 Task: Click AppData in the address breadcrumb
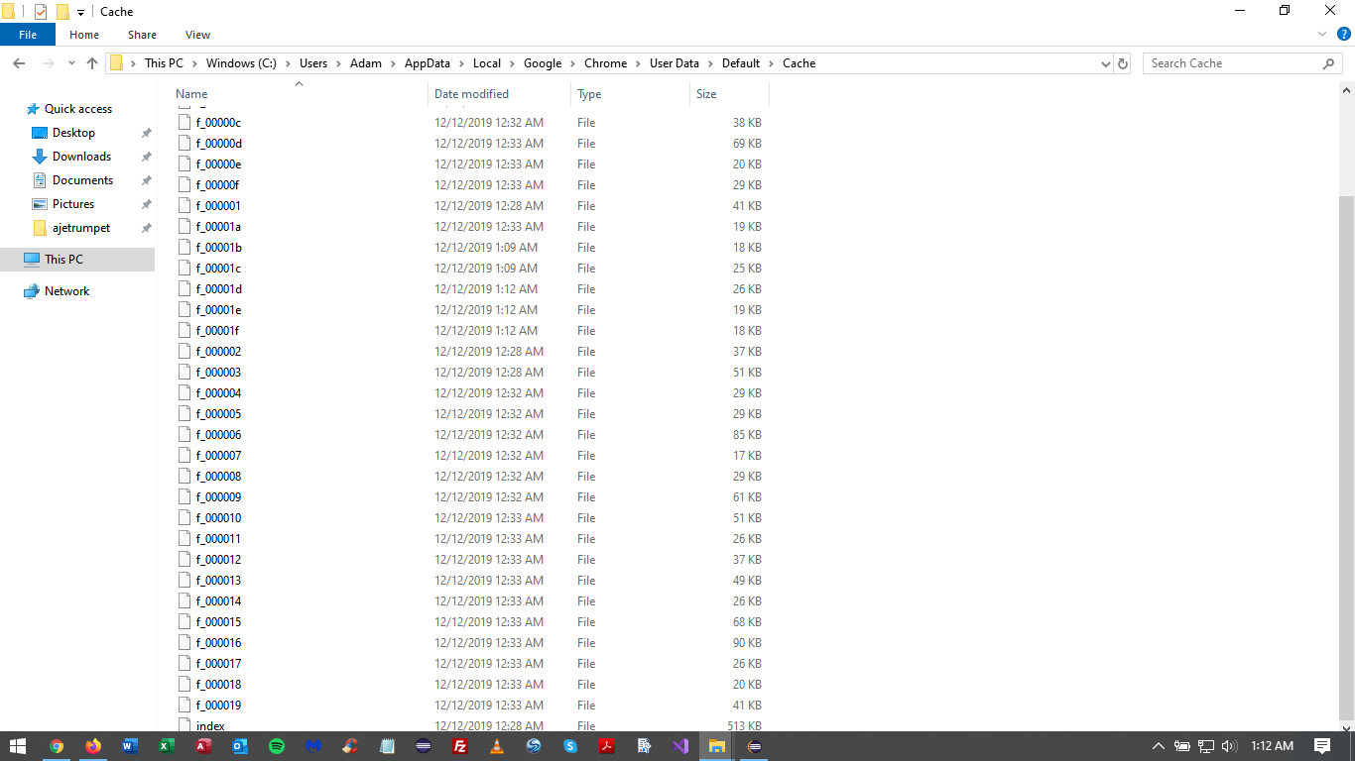(428, 63)
